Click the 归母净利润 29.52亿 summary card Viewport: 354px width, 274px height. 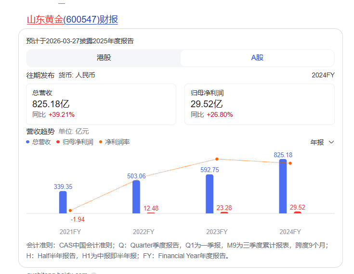point(259,104)
